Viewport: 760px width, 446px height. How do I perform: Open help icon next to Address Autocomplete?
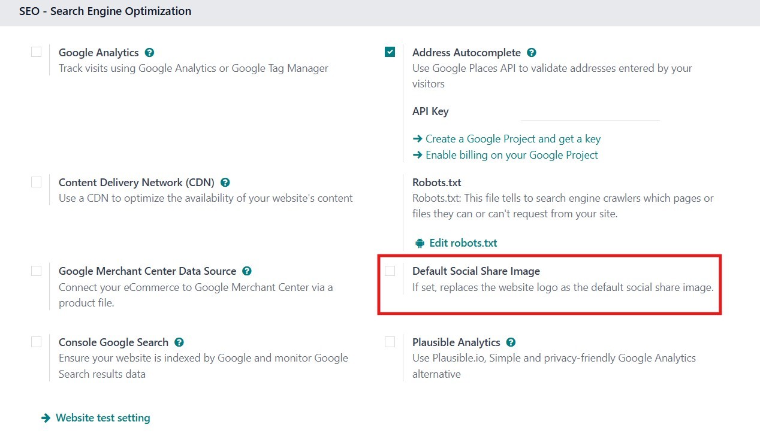[531, 53]
